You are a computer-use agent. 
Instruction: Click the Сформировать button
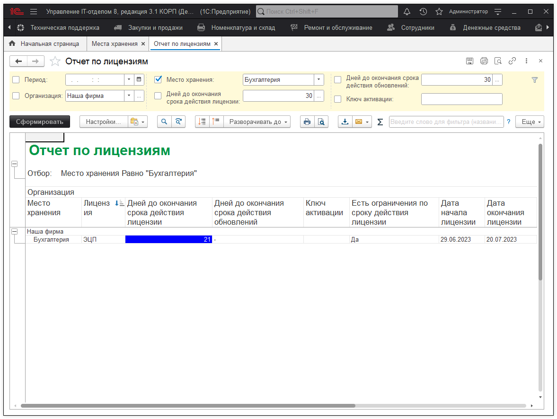coord(39,122)
